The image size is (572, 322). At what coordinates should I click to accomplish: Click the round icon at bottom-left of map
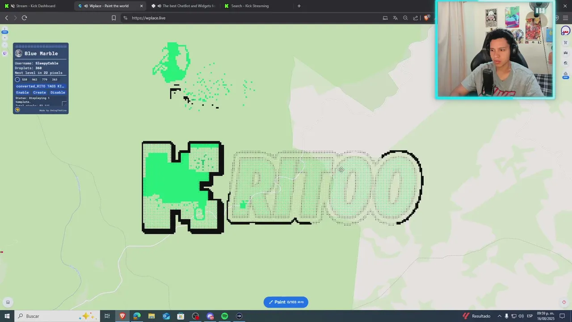8,302
